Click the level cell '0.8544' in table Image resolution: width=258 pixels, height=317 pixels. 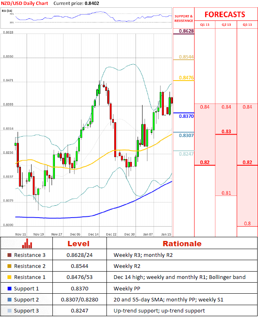(x=79, y=266)
